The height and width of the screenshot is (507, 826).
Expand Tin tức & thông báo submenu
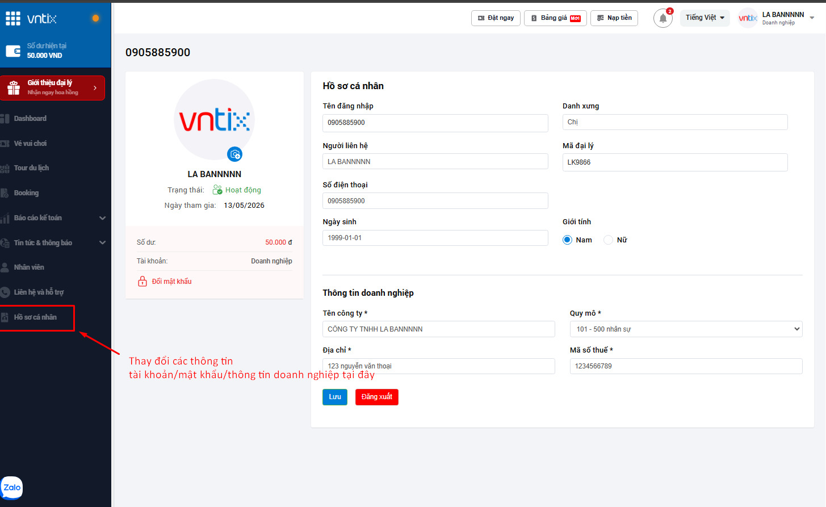tap(103, 243)
